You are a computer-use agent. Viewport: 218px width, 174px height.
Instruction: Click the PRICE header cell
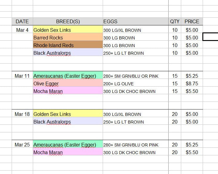pos(192,21)
